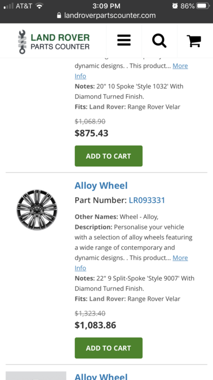Tap the alarm clock status icon
Image resolution: width=213 pixels, height=380 pixels.
[x=175, y=6]
